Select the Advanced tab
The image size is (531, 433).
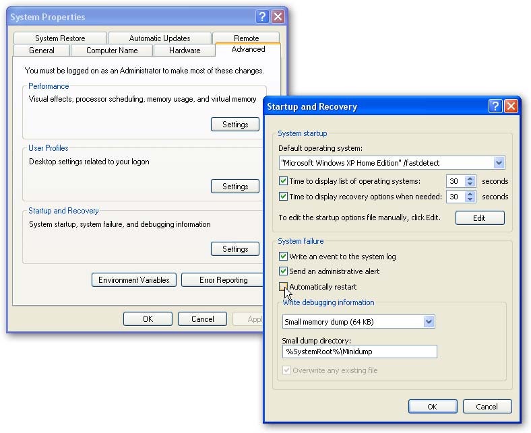[x=248, y=49]
